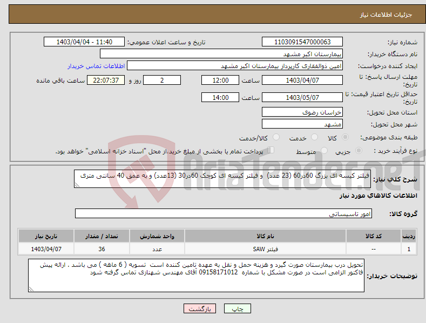The width and height of the screenshot is (426, 323).
Task: Click the price validity date 1403/05/07 field
Action: coord(302,97)
